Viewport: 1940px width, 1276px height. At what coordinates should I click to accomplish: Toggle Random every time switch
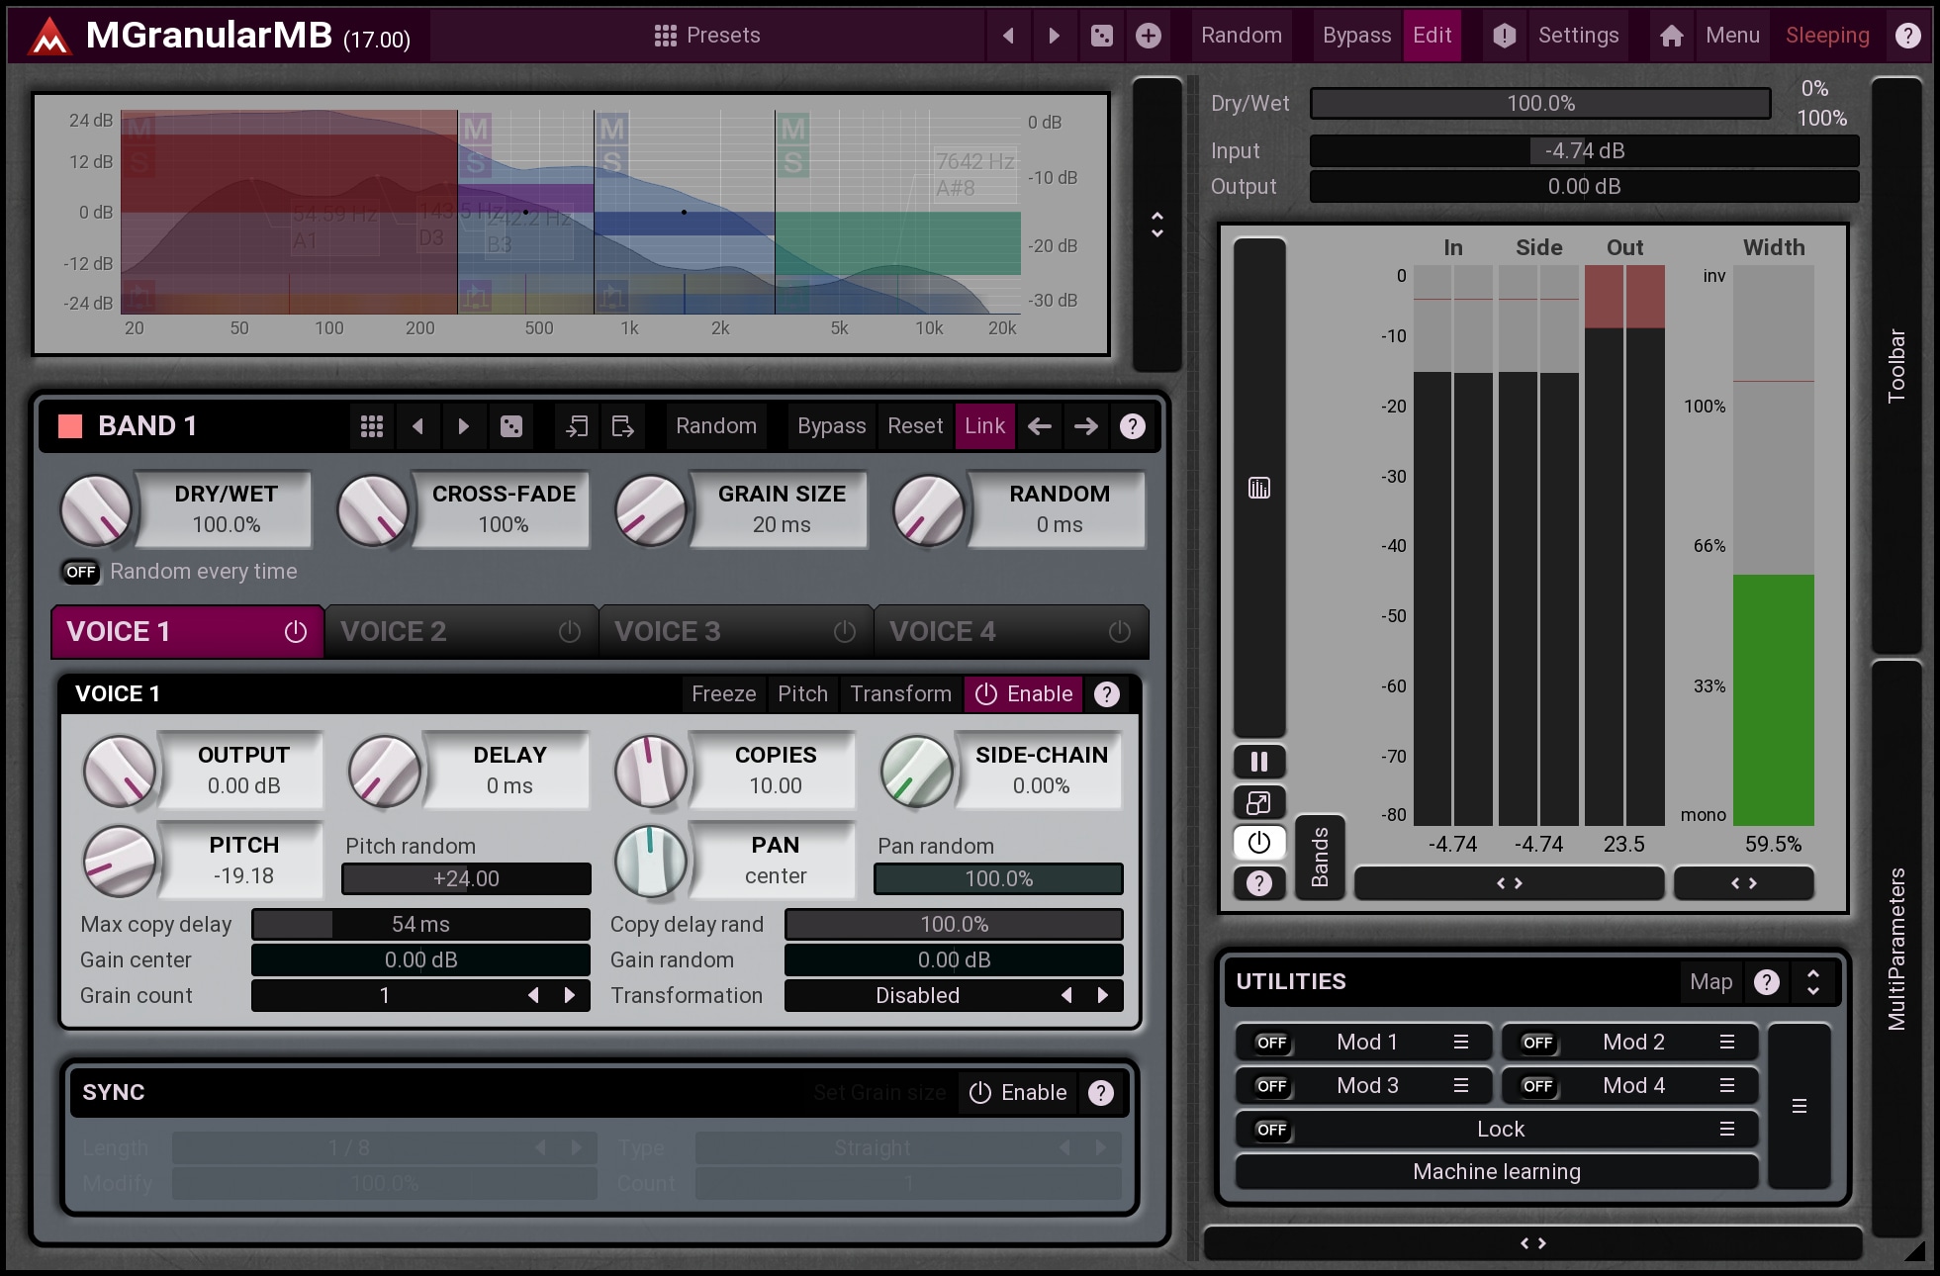pyautogui.click(x=80, y=572)
